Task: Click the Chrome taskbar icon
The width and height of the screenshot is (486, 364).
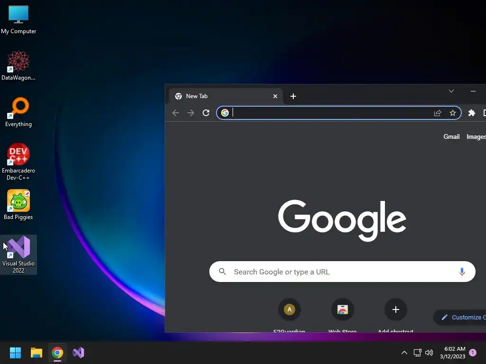Action: (x=57, y=353)
